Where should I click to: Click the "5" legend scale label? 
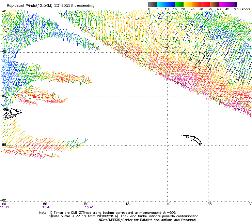tap(157, 9)
